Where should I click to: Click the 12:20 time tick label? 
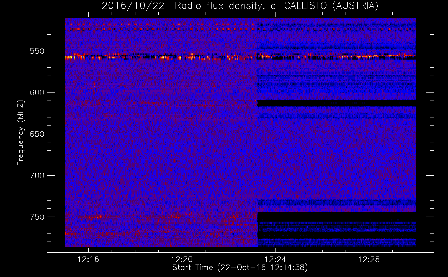tap(182, 260)
